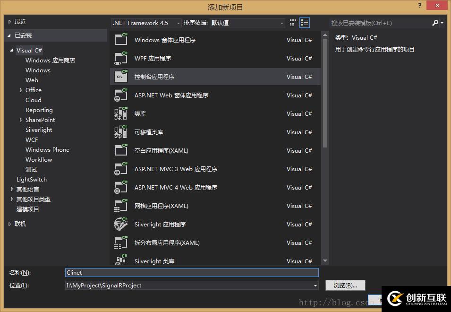Select the Windows category under Visual C#

[38, 70]
